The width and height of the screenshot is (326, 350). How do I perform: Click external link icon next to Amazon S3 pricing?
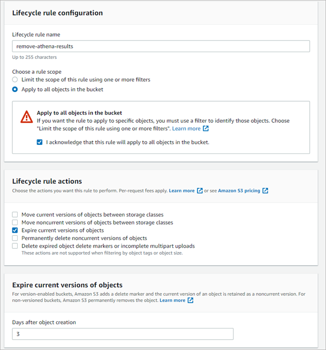point(265,191)
